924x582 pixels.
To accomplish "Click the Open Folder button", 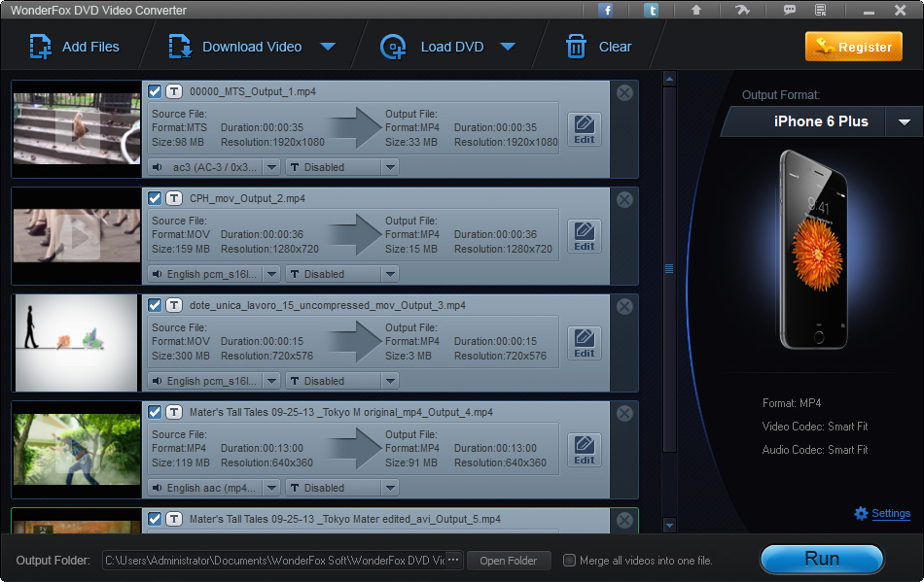I will tap(509, 561).
